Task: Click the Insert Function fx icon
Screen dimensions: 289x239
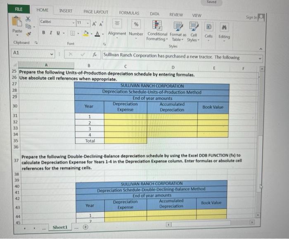Action: tap(95, 55)
